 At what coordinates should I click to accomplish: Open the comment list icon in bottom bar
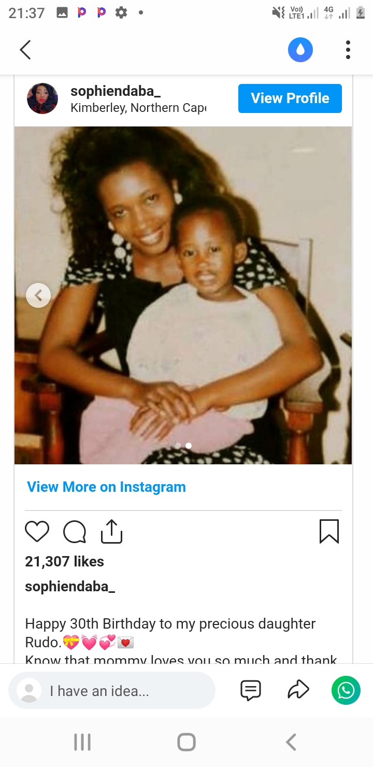click(x=251, y=690)
